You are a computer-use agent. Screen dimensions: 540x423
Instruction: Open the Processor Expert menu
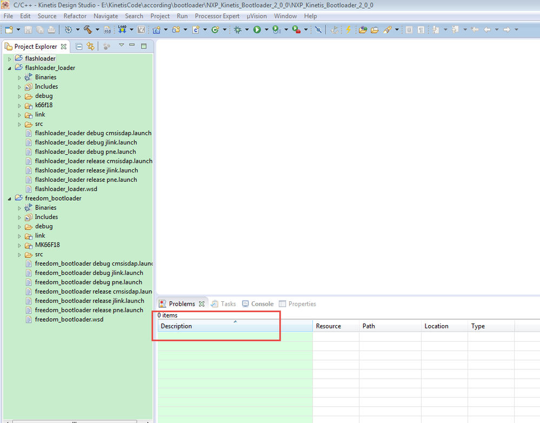pos(217,16)
